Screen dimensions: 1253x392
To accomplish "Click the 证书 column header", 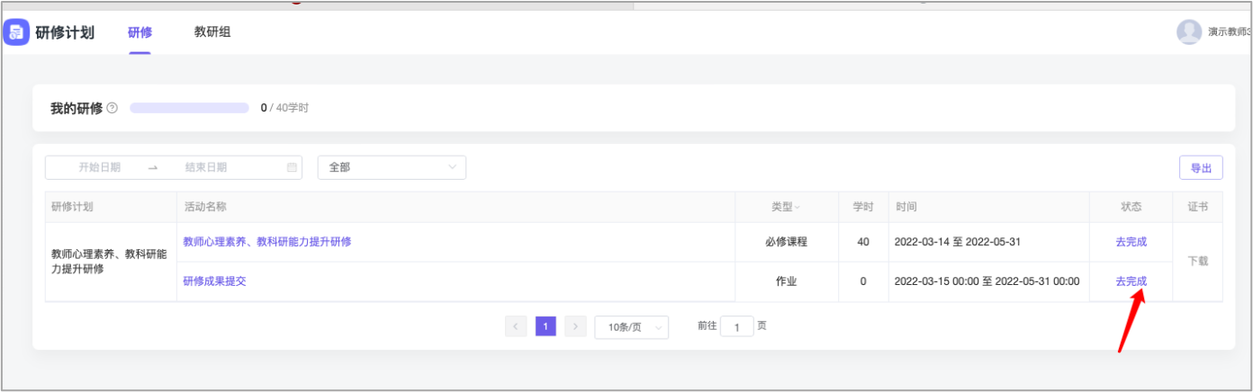I will click(1198, 207).
